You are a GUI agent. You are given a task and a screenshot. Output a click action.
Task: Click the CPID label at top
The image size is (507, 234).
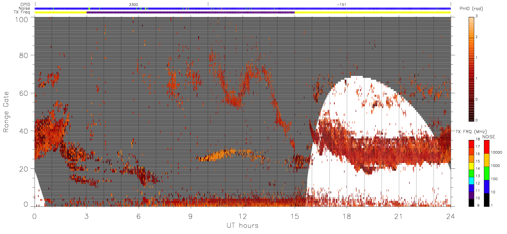(x=25, y=5)
